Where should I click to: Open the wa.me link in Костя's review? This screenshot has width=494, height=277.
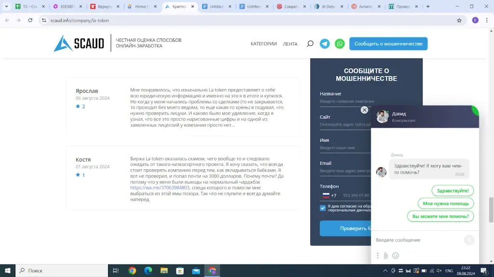pyautogui.click(x=160, y=188)
